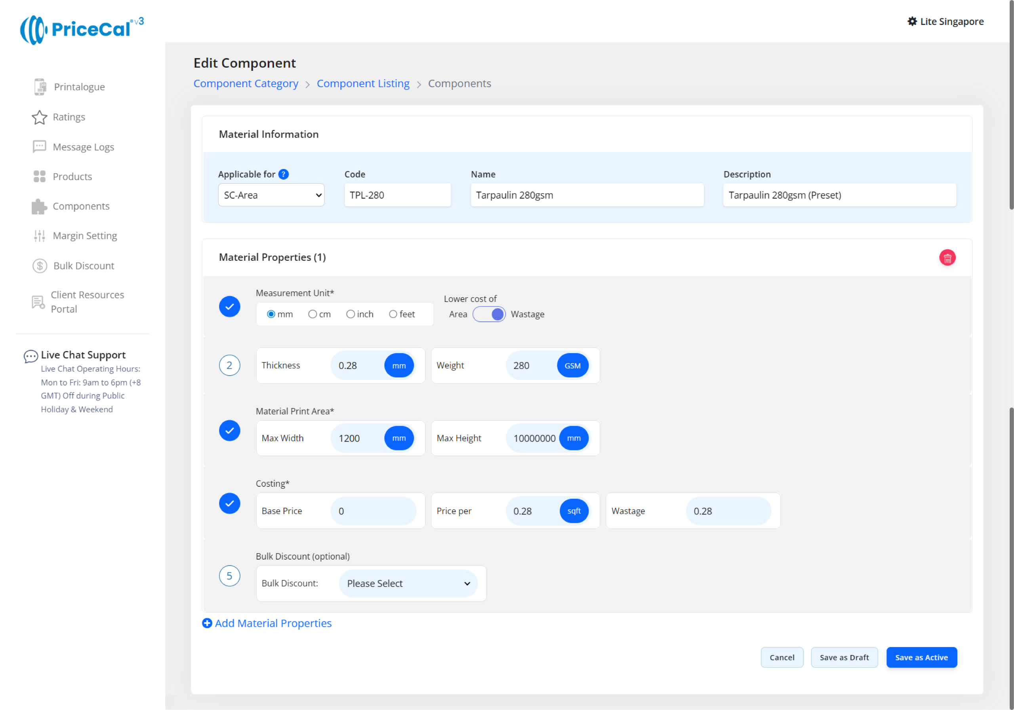Open the Margin Setting menu item
Image resolution: width=1014 pixels, height=710 pixels.
[85, 236]
